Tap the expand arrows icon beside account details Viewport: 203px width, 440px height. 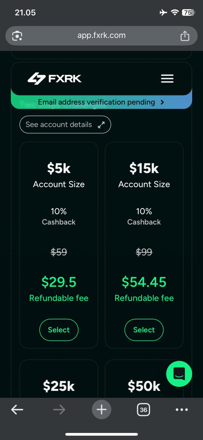pos(101,125)
